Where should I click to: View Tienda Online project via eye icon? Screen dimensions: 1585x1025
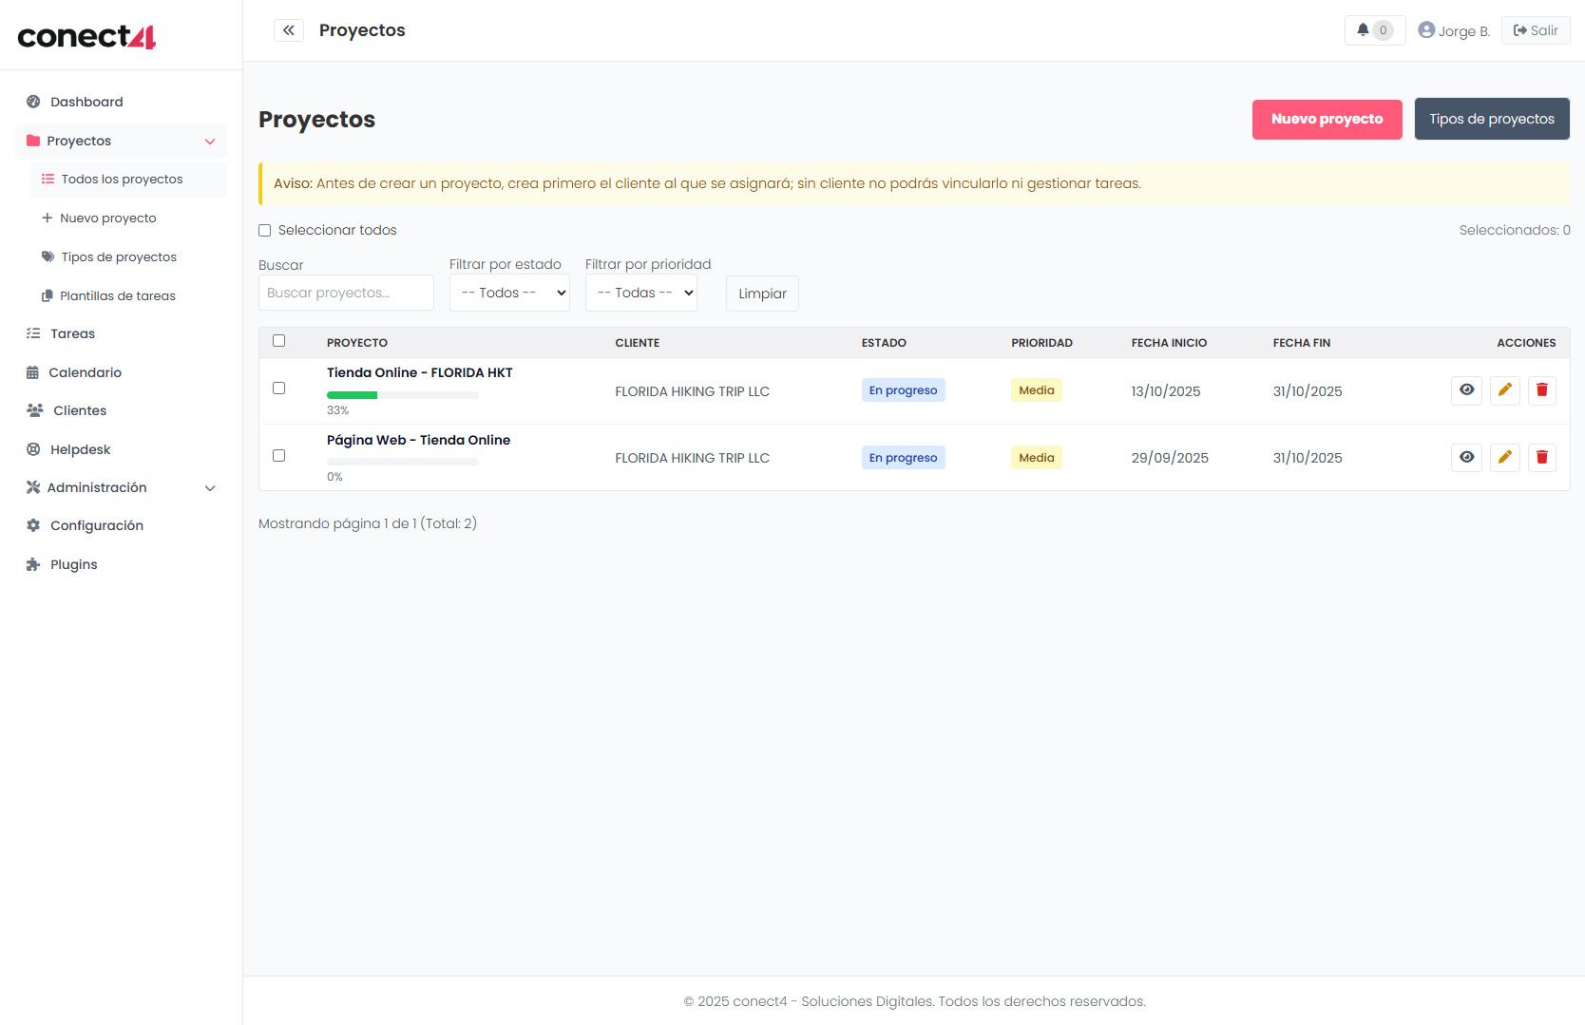(x=1466, y=390)
